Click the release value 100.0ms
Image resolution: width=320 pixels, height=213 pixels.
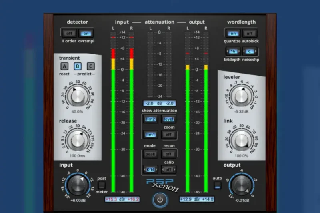coord(77,156)
